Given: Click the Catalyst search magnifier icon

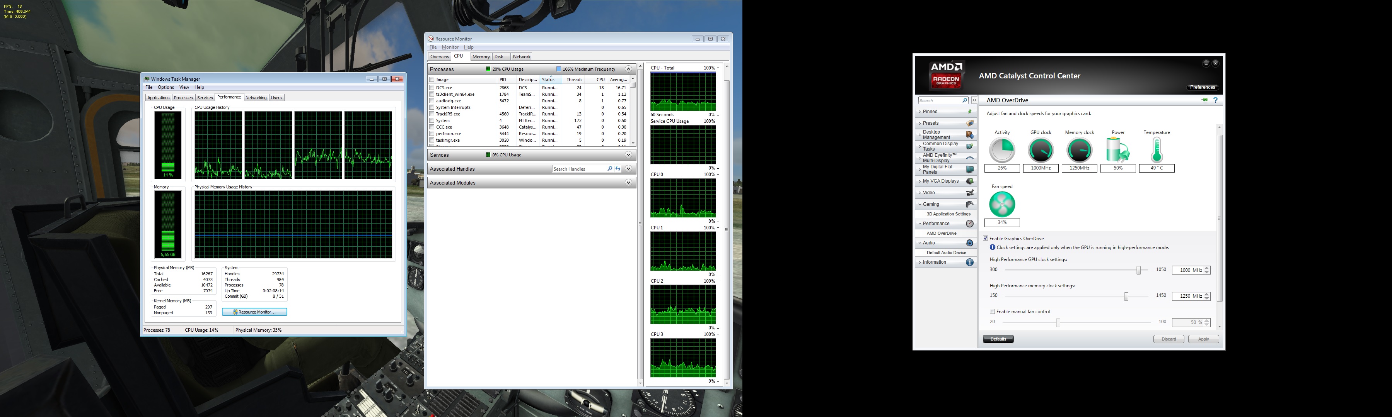Looking at the screenshot, I should (x=964, y=100).
